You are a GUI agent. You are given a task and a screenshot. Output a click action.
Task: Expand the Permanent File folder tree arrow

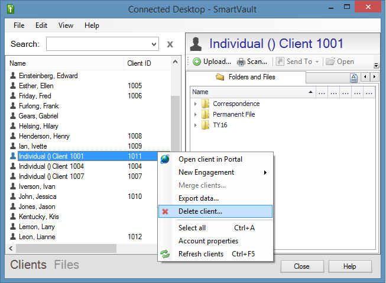tap(196, 115)
